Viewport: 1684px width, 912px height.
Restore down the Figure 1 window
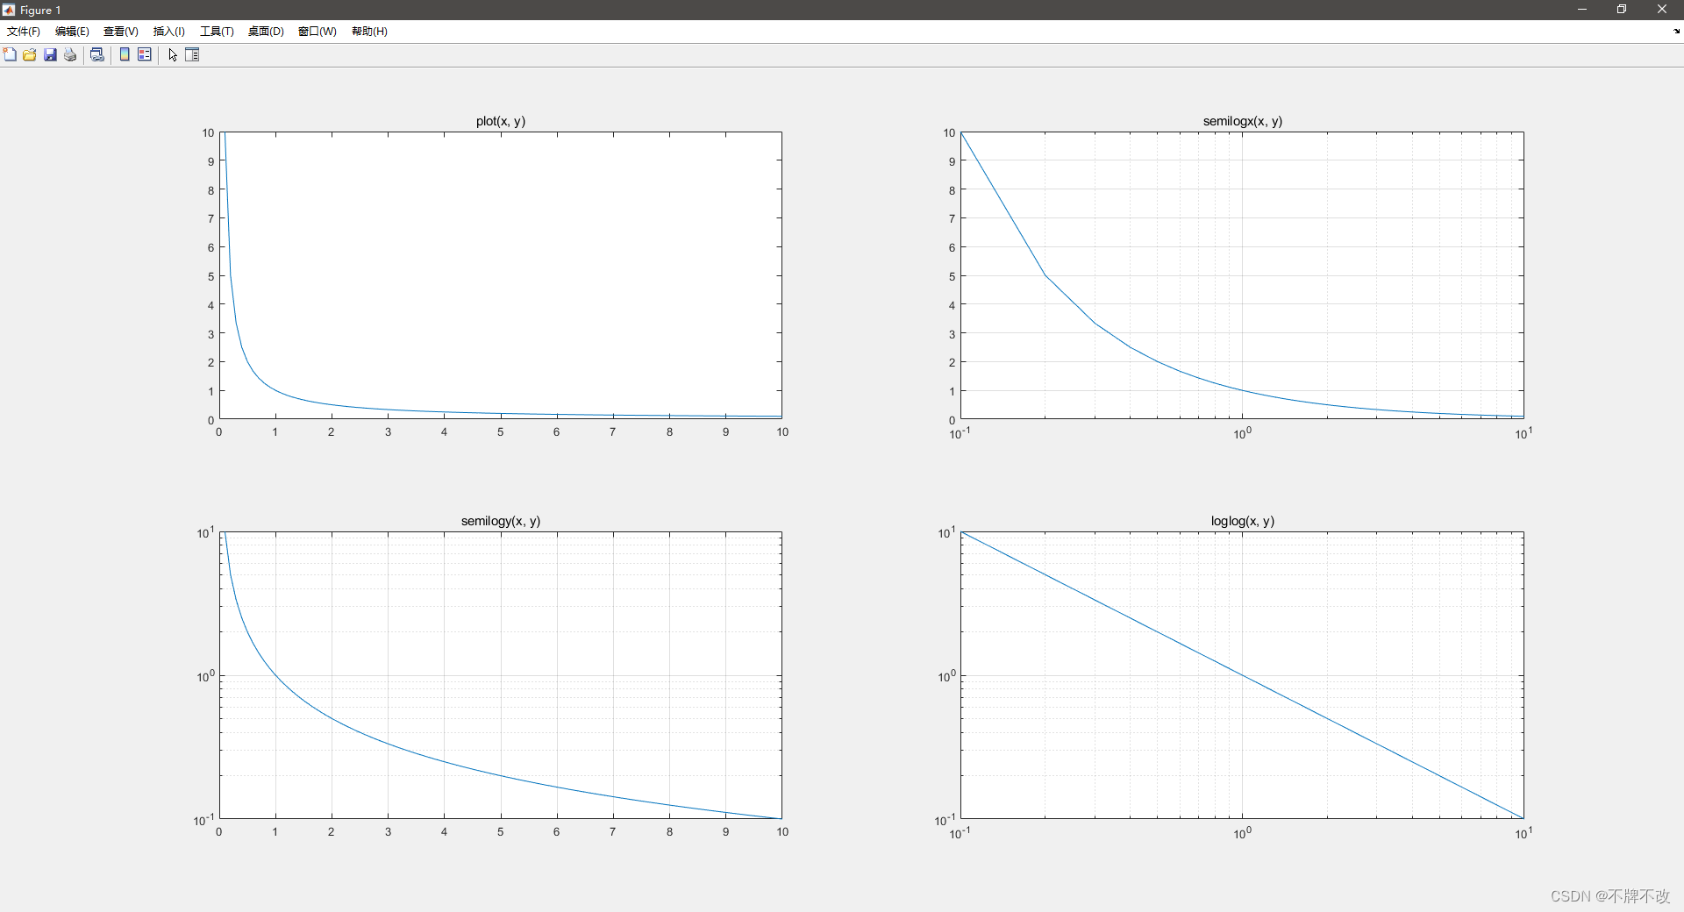click(x=1622, y=10)
